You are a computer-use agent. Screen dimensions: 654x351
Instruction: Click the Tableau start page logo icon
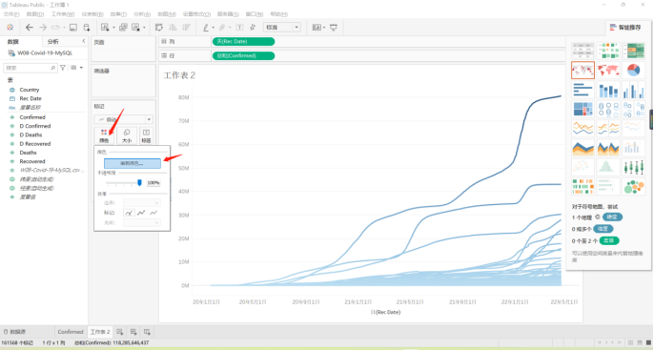coord(10,27)
